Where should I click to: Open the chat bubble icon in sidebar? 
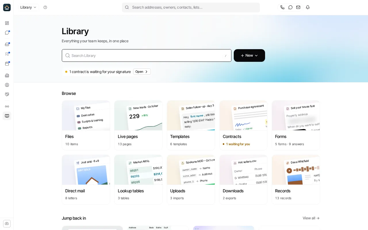7,32
